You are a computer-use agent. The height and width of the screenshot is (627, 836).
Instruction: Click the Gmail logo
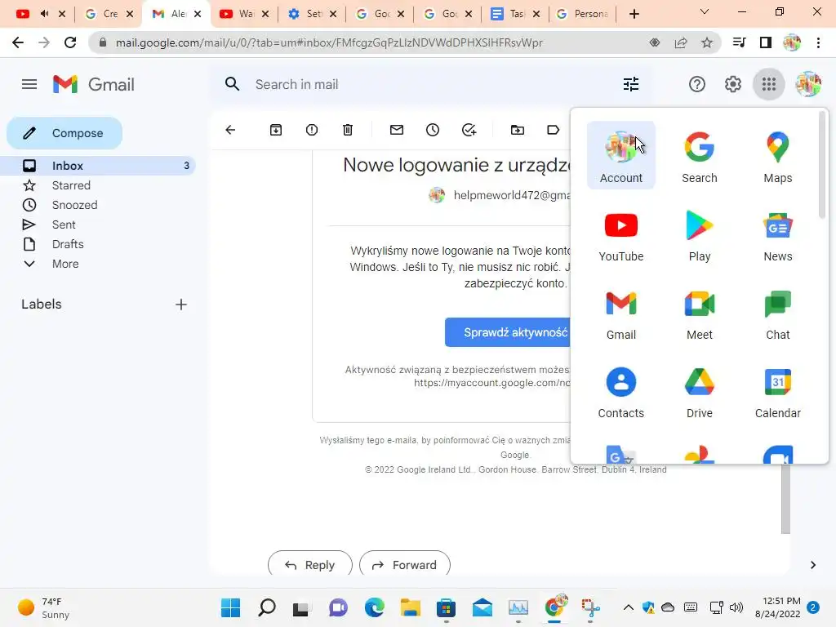click(94, 84)
